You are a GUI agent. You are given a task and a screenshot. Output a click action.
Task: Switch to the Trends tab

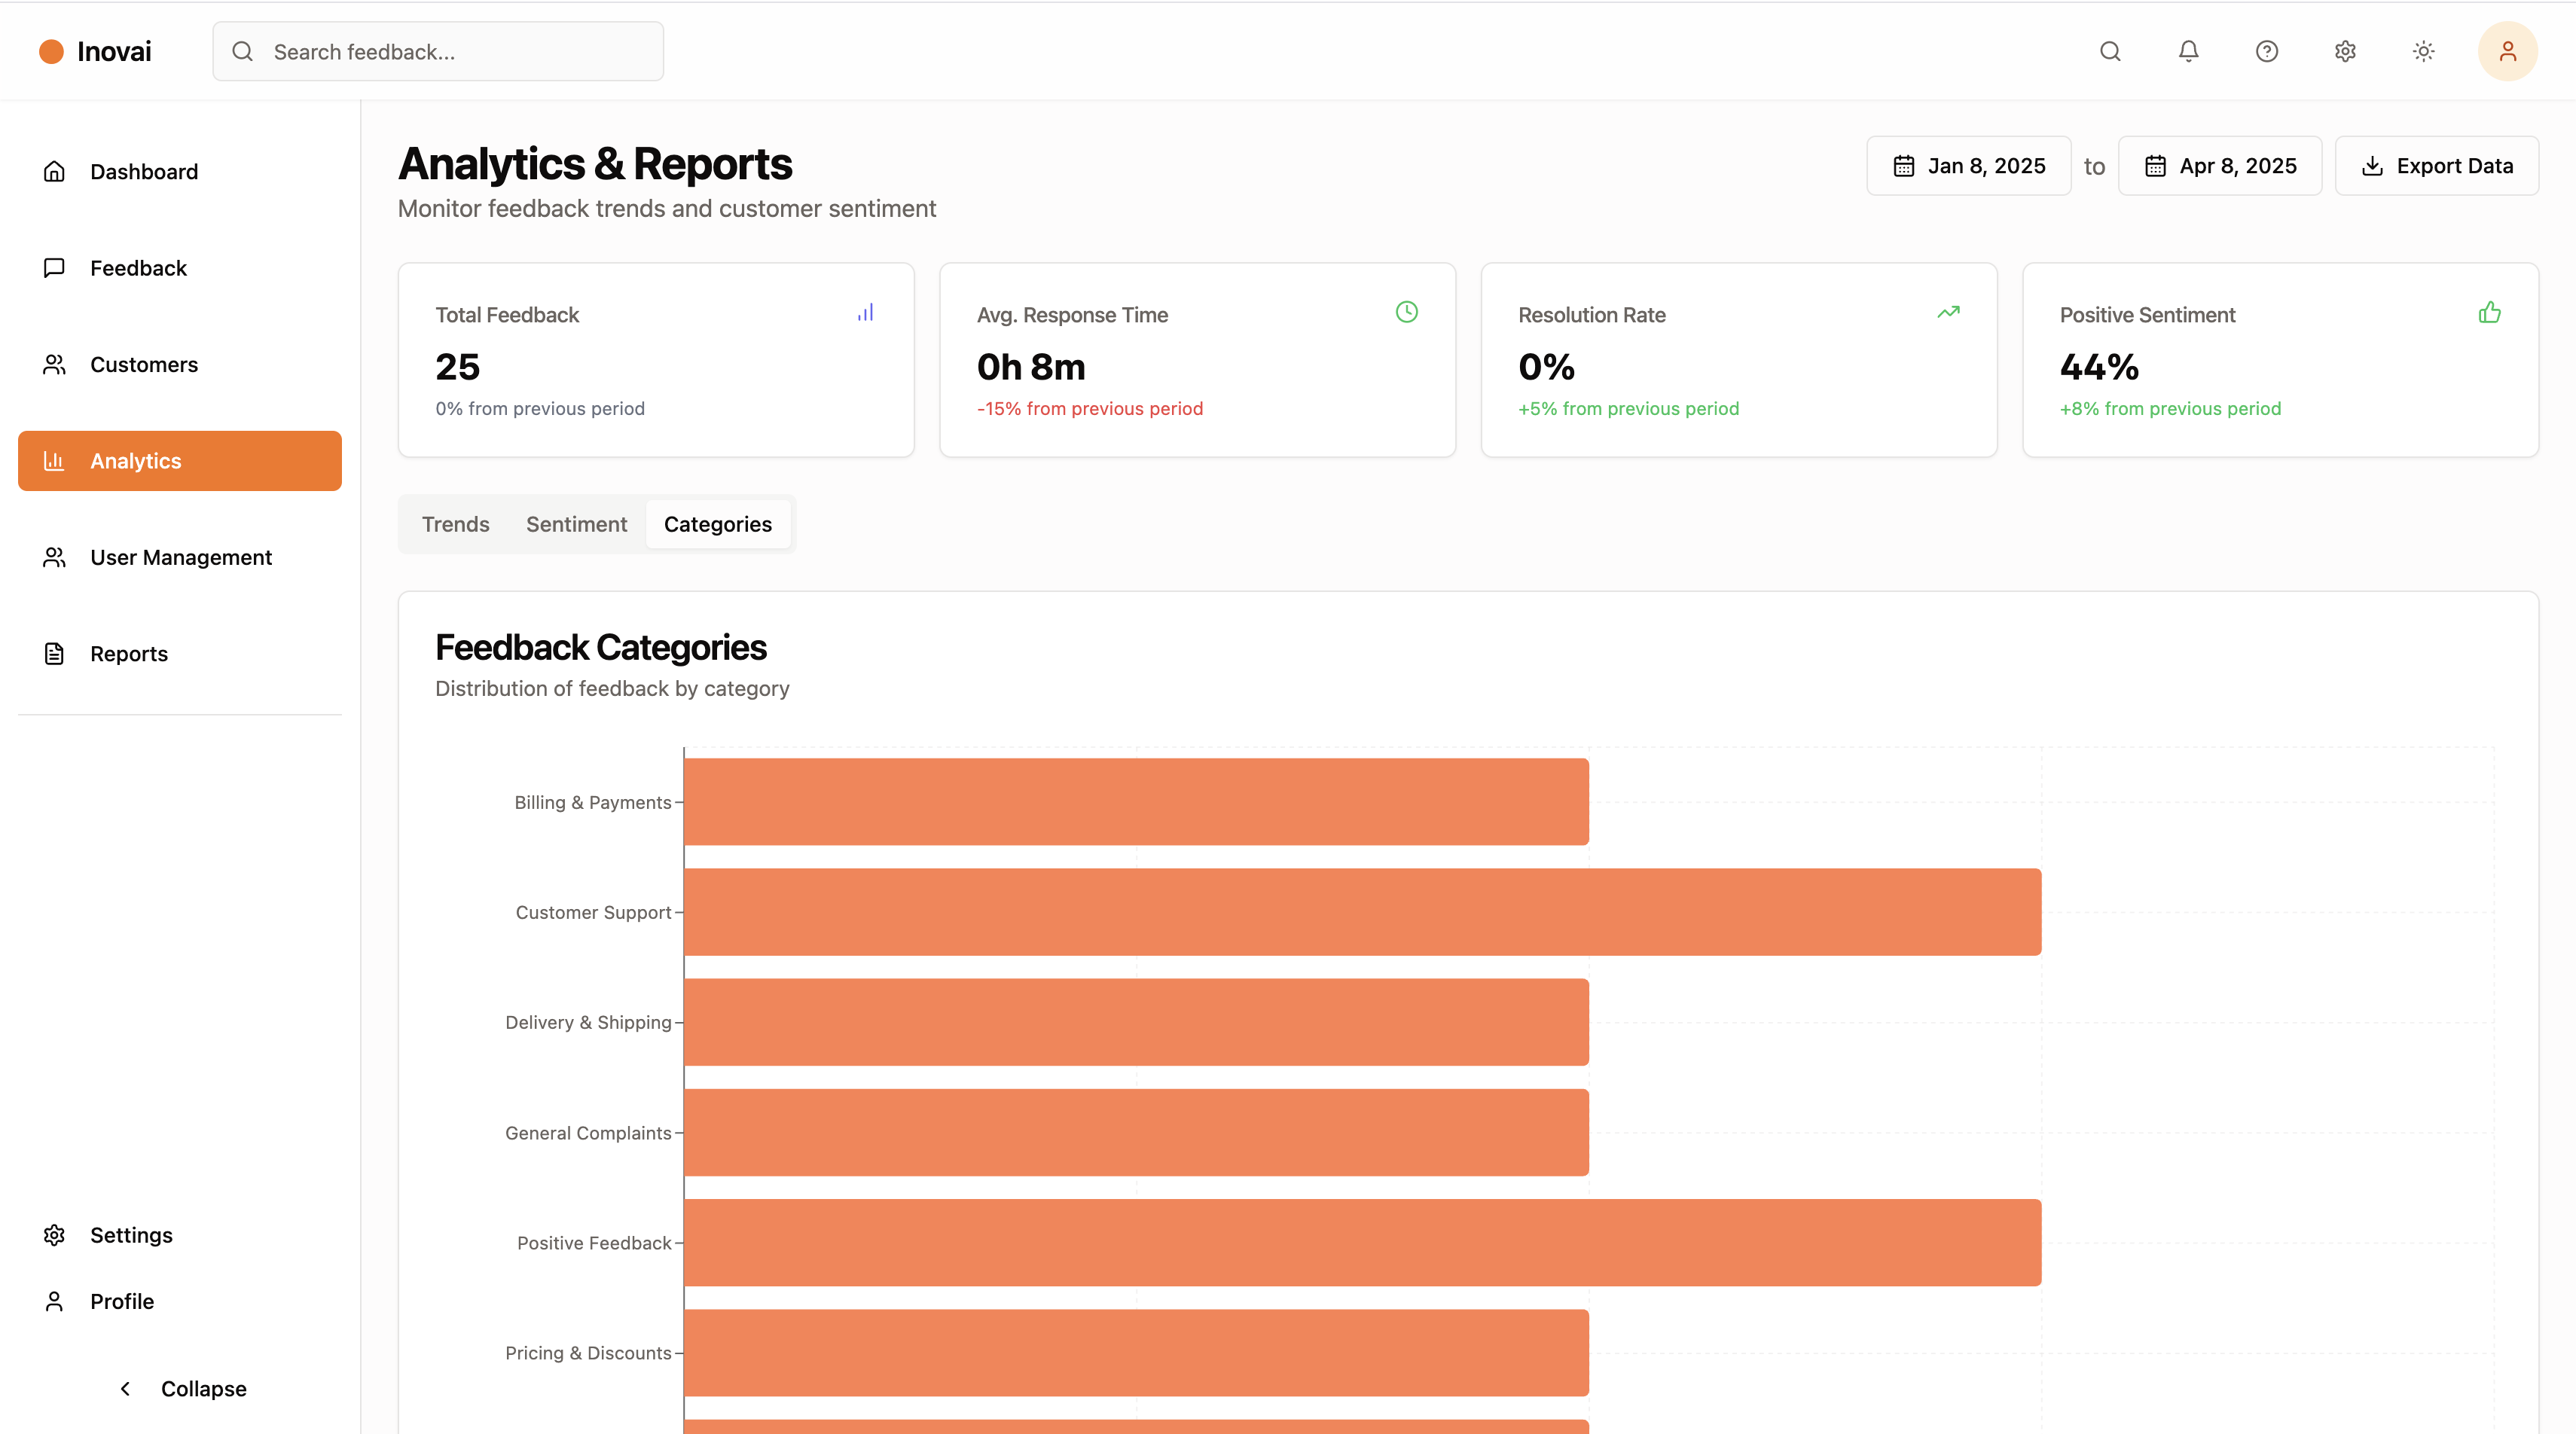click(455, 524)
